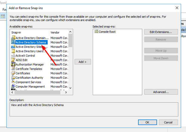Select Computer Management snap-in
The height and width of the screenshot is (132, 186).
30,87
